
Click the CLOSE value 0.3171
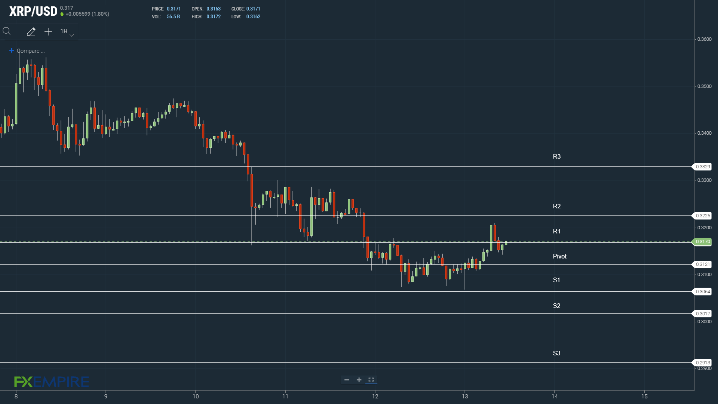253,9
